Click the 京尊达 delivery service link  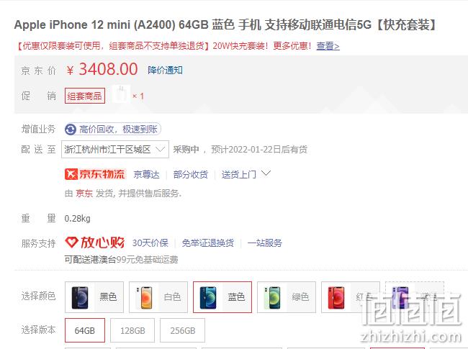point(147,174)
